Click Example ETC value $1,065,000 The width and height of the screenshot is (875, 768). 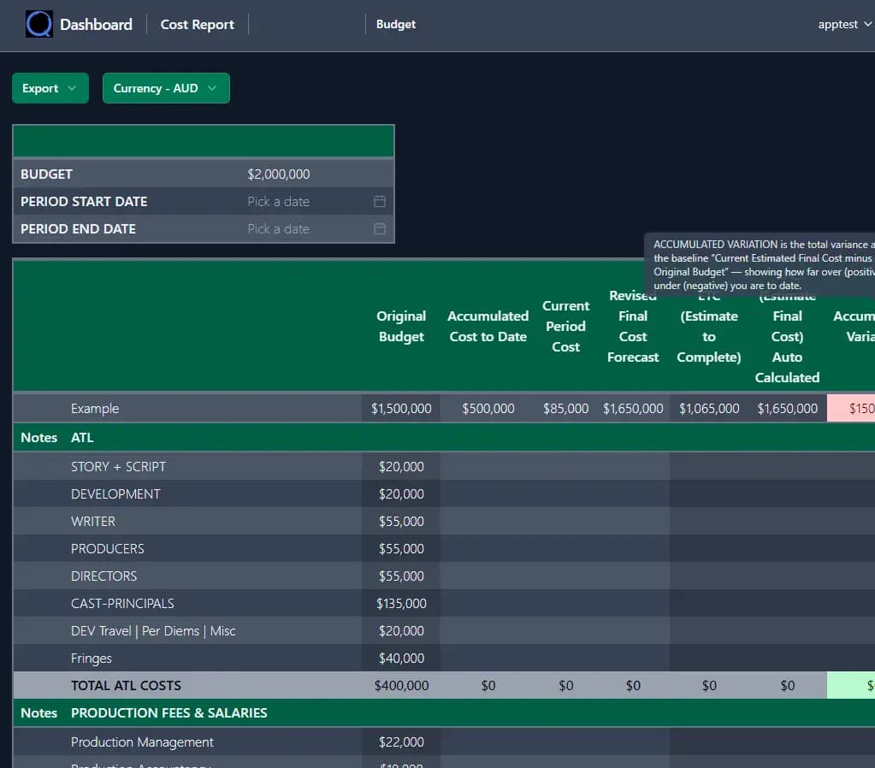[709, 409]
